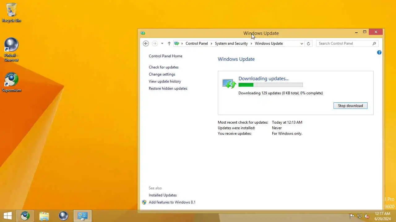Go back with the Back arrow

point(146,43)
